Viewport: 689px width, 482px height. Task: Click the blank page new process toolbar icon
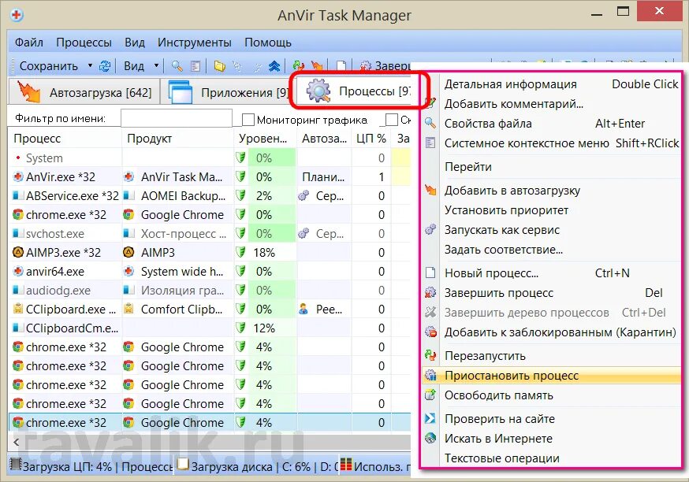coord(341,66)
